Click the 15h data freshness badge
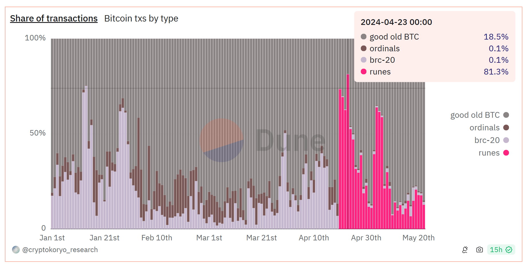This screenshot has width=527, height=265. 501,250
